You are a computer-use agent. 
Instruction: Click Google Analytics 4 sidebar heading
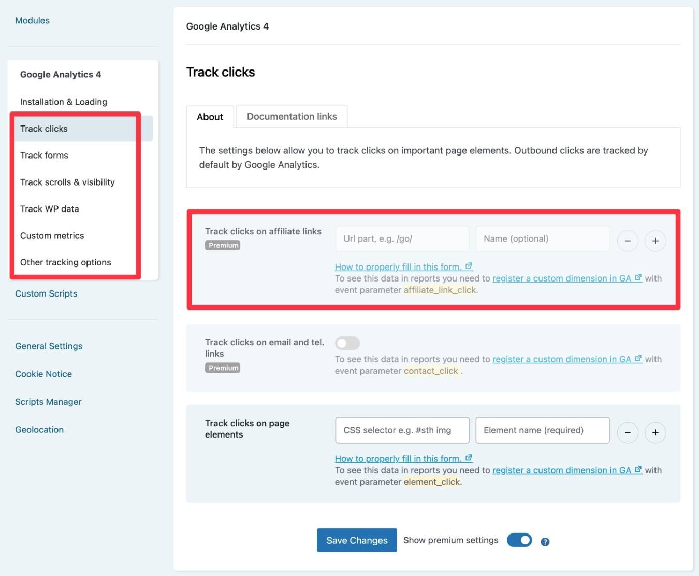(61, 74)
